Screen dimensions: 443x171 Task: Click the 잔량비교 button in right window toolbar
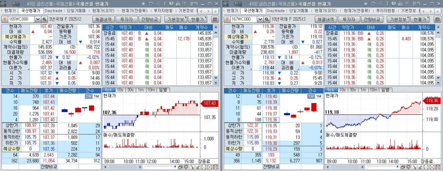[x=371, y=19]
